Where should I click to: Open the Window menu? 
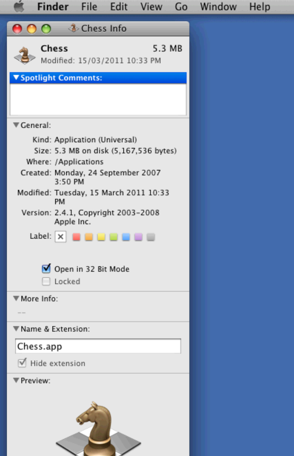pyautogui.click(x=218, y=6)
